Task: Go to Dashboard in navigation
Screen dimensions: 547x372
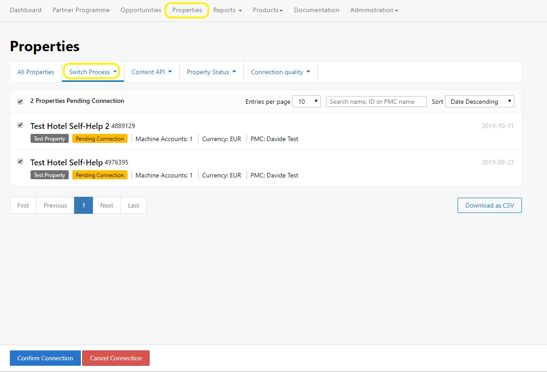Action: 26,10
